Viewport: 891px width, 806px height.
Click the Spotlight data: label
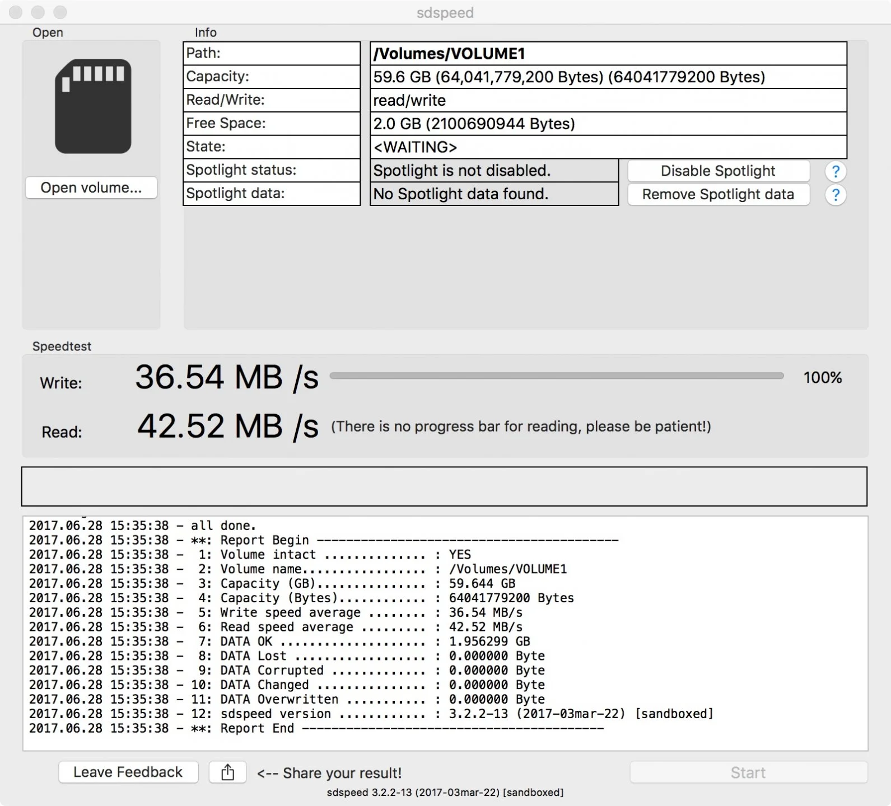[272, 194]
